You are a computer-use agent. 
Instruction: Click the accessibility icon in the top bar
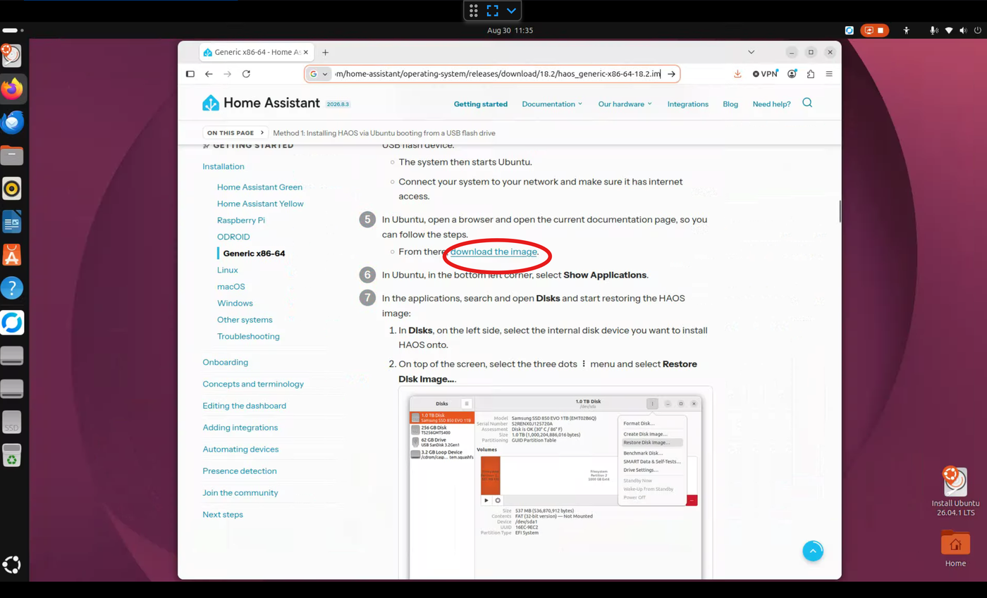907,31
